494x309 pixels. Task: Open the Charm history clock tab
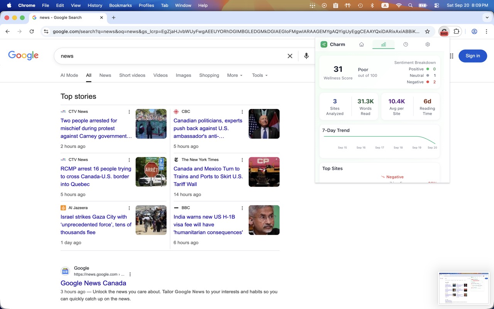coord(406,44)
